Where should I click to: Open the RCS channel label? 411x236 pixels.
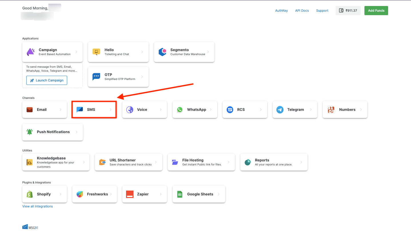[241, 110]
